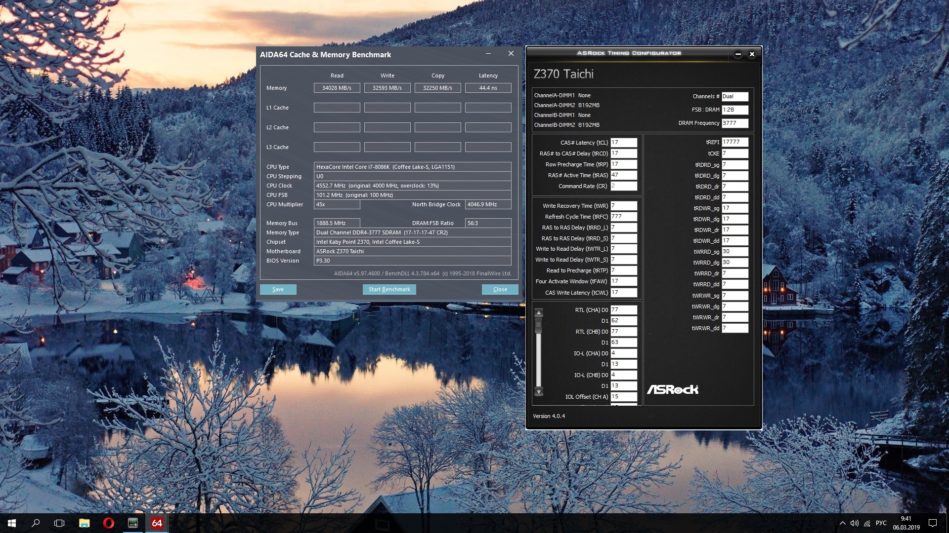Open the Windows Start menu
The image size is (949, 533).
(12, 523)
